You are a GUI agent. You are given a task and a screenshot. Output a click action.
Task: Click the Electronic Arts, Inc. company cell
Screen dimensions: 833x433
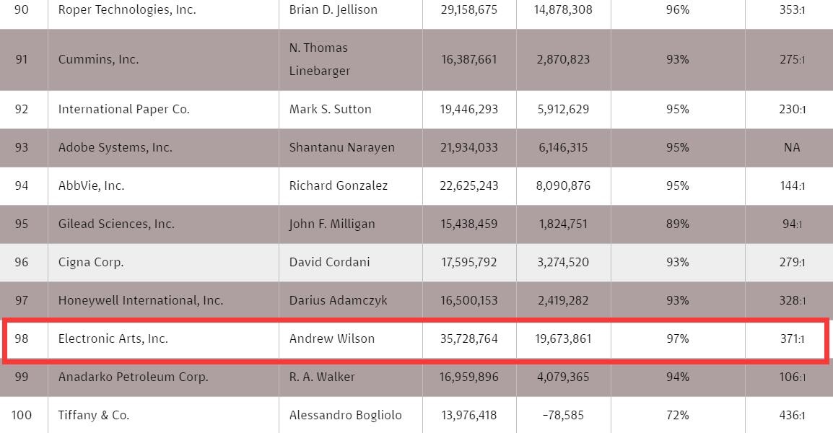pos(113,338)
